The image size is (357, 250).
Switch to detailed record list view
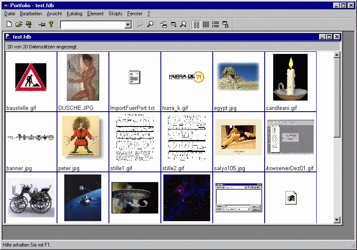coord(216,25)
